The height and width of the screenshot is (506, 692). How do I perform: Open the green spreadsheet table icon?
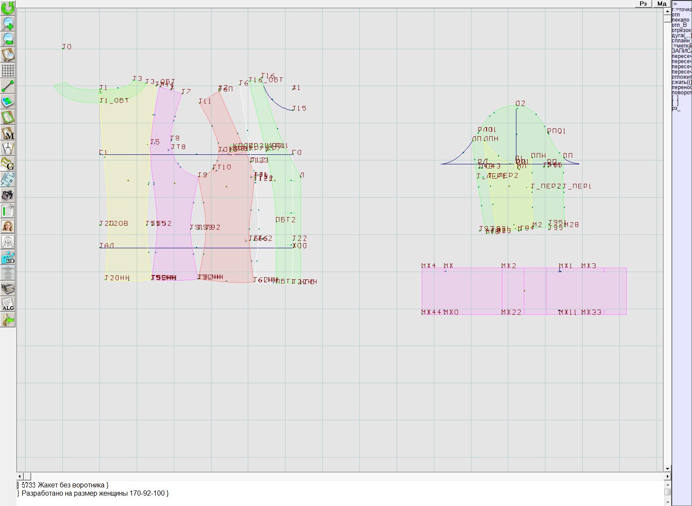tap(8, 211)
